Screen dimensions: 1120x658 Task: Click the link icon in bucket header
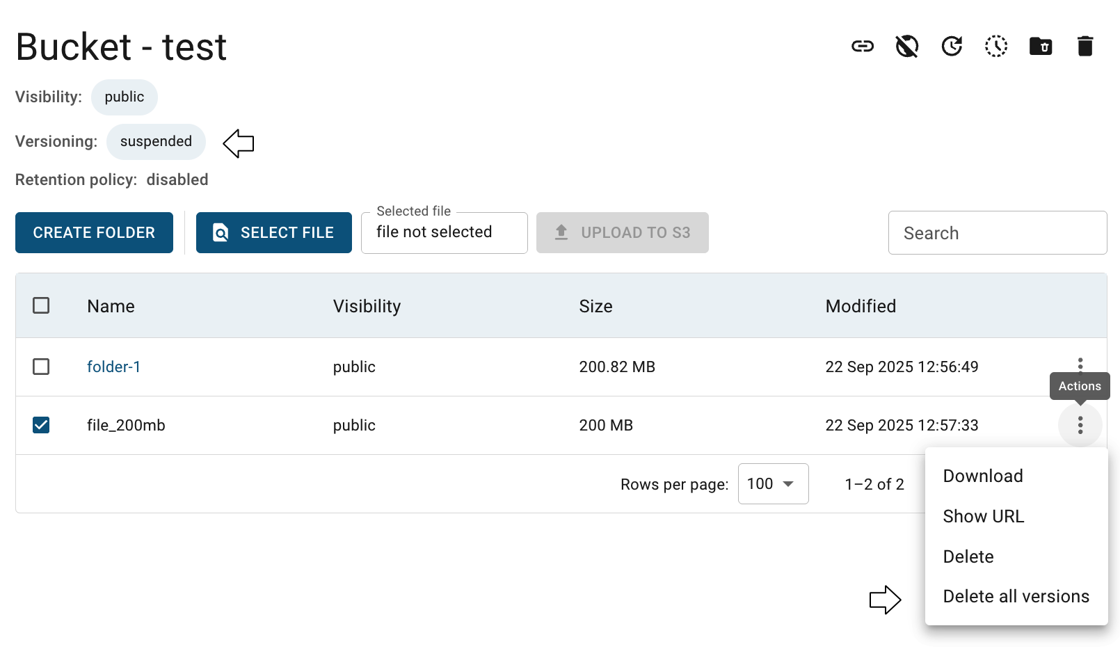863,47
